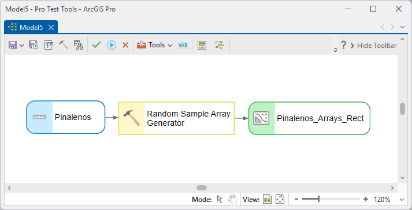
Task: Click the horizontal scrollbar thumb
Action: (x=202, y=187)
